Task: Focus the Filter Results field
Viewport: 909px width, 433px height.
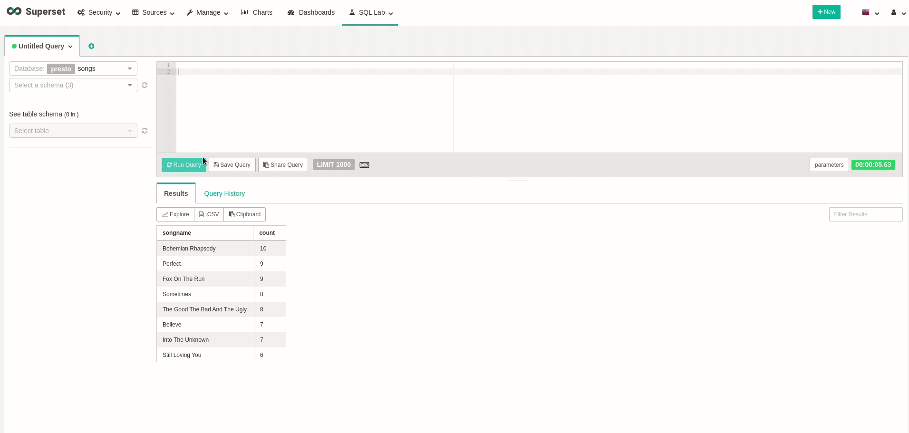Action: pos(866,214)
